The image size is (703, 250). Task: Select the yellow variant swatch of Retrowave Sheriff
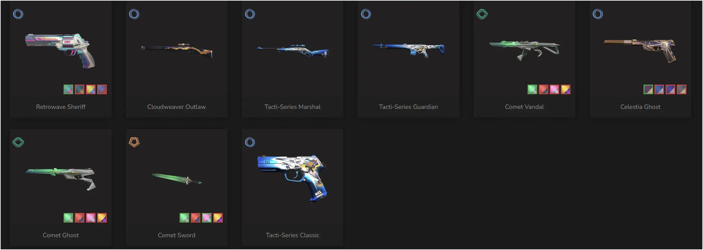pos(91,89)
